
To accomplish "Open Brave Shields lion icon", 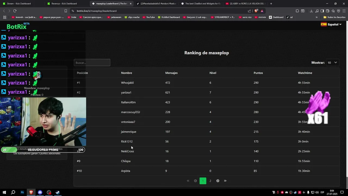I will click(256, 11).
